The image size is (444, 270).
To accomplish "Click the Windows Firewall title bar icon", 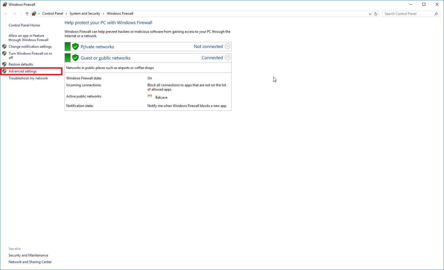I will [5, 4].
